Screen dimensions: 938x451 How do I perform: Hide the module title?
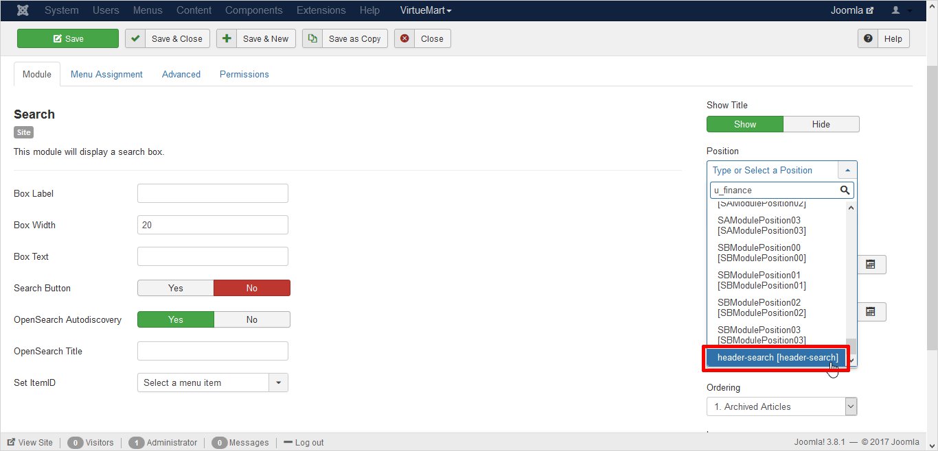(821, 124)
